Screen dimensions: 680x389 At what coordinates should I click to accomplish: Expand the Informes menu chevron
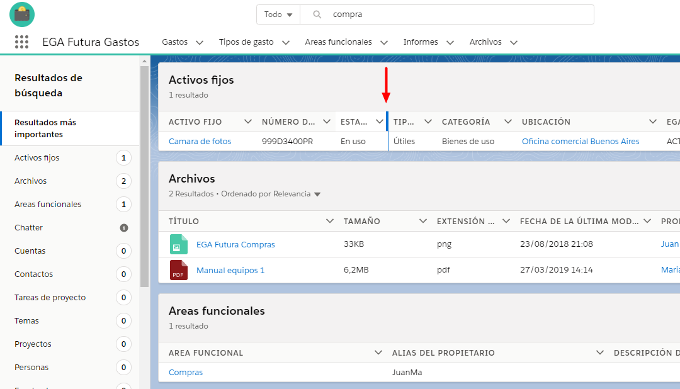[x=450, y=43]
